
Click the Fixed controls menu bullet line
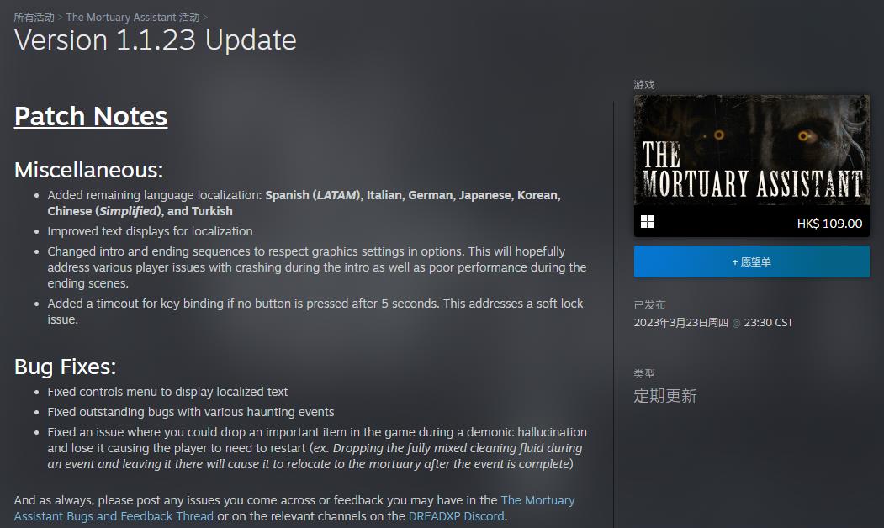[x=167, y=392]
